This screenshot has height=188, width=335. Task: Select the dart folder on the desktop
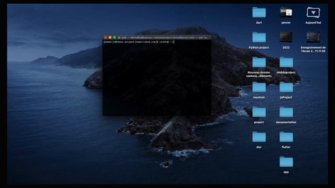point(259,13)
